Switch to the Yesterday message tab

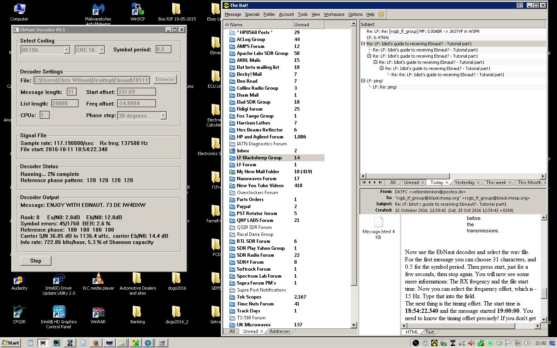465,183
